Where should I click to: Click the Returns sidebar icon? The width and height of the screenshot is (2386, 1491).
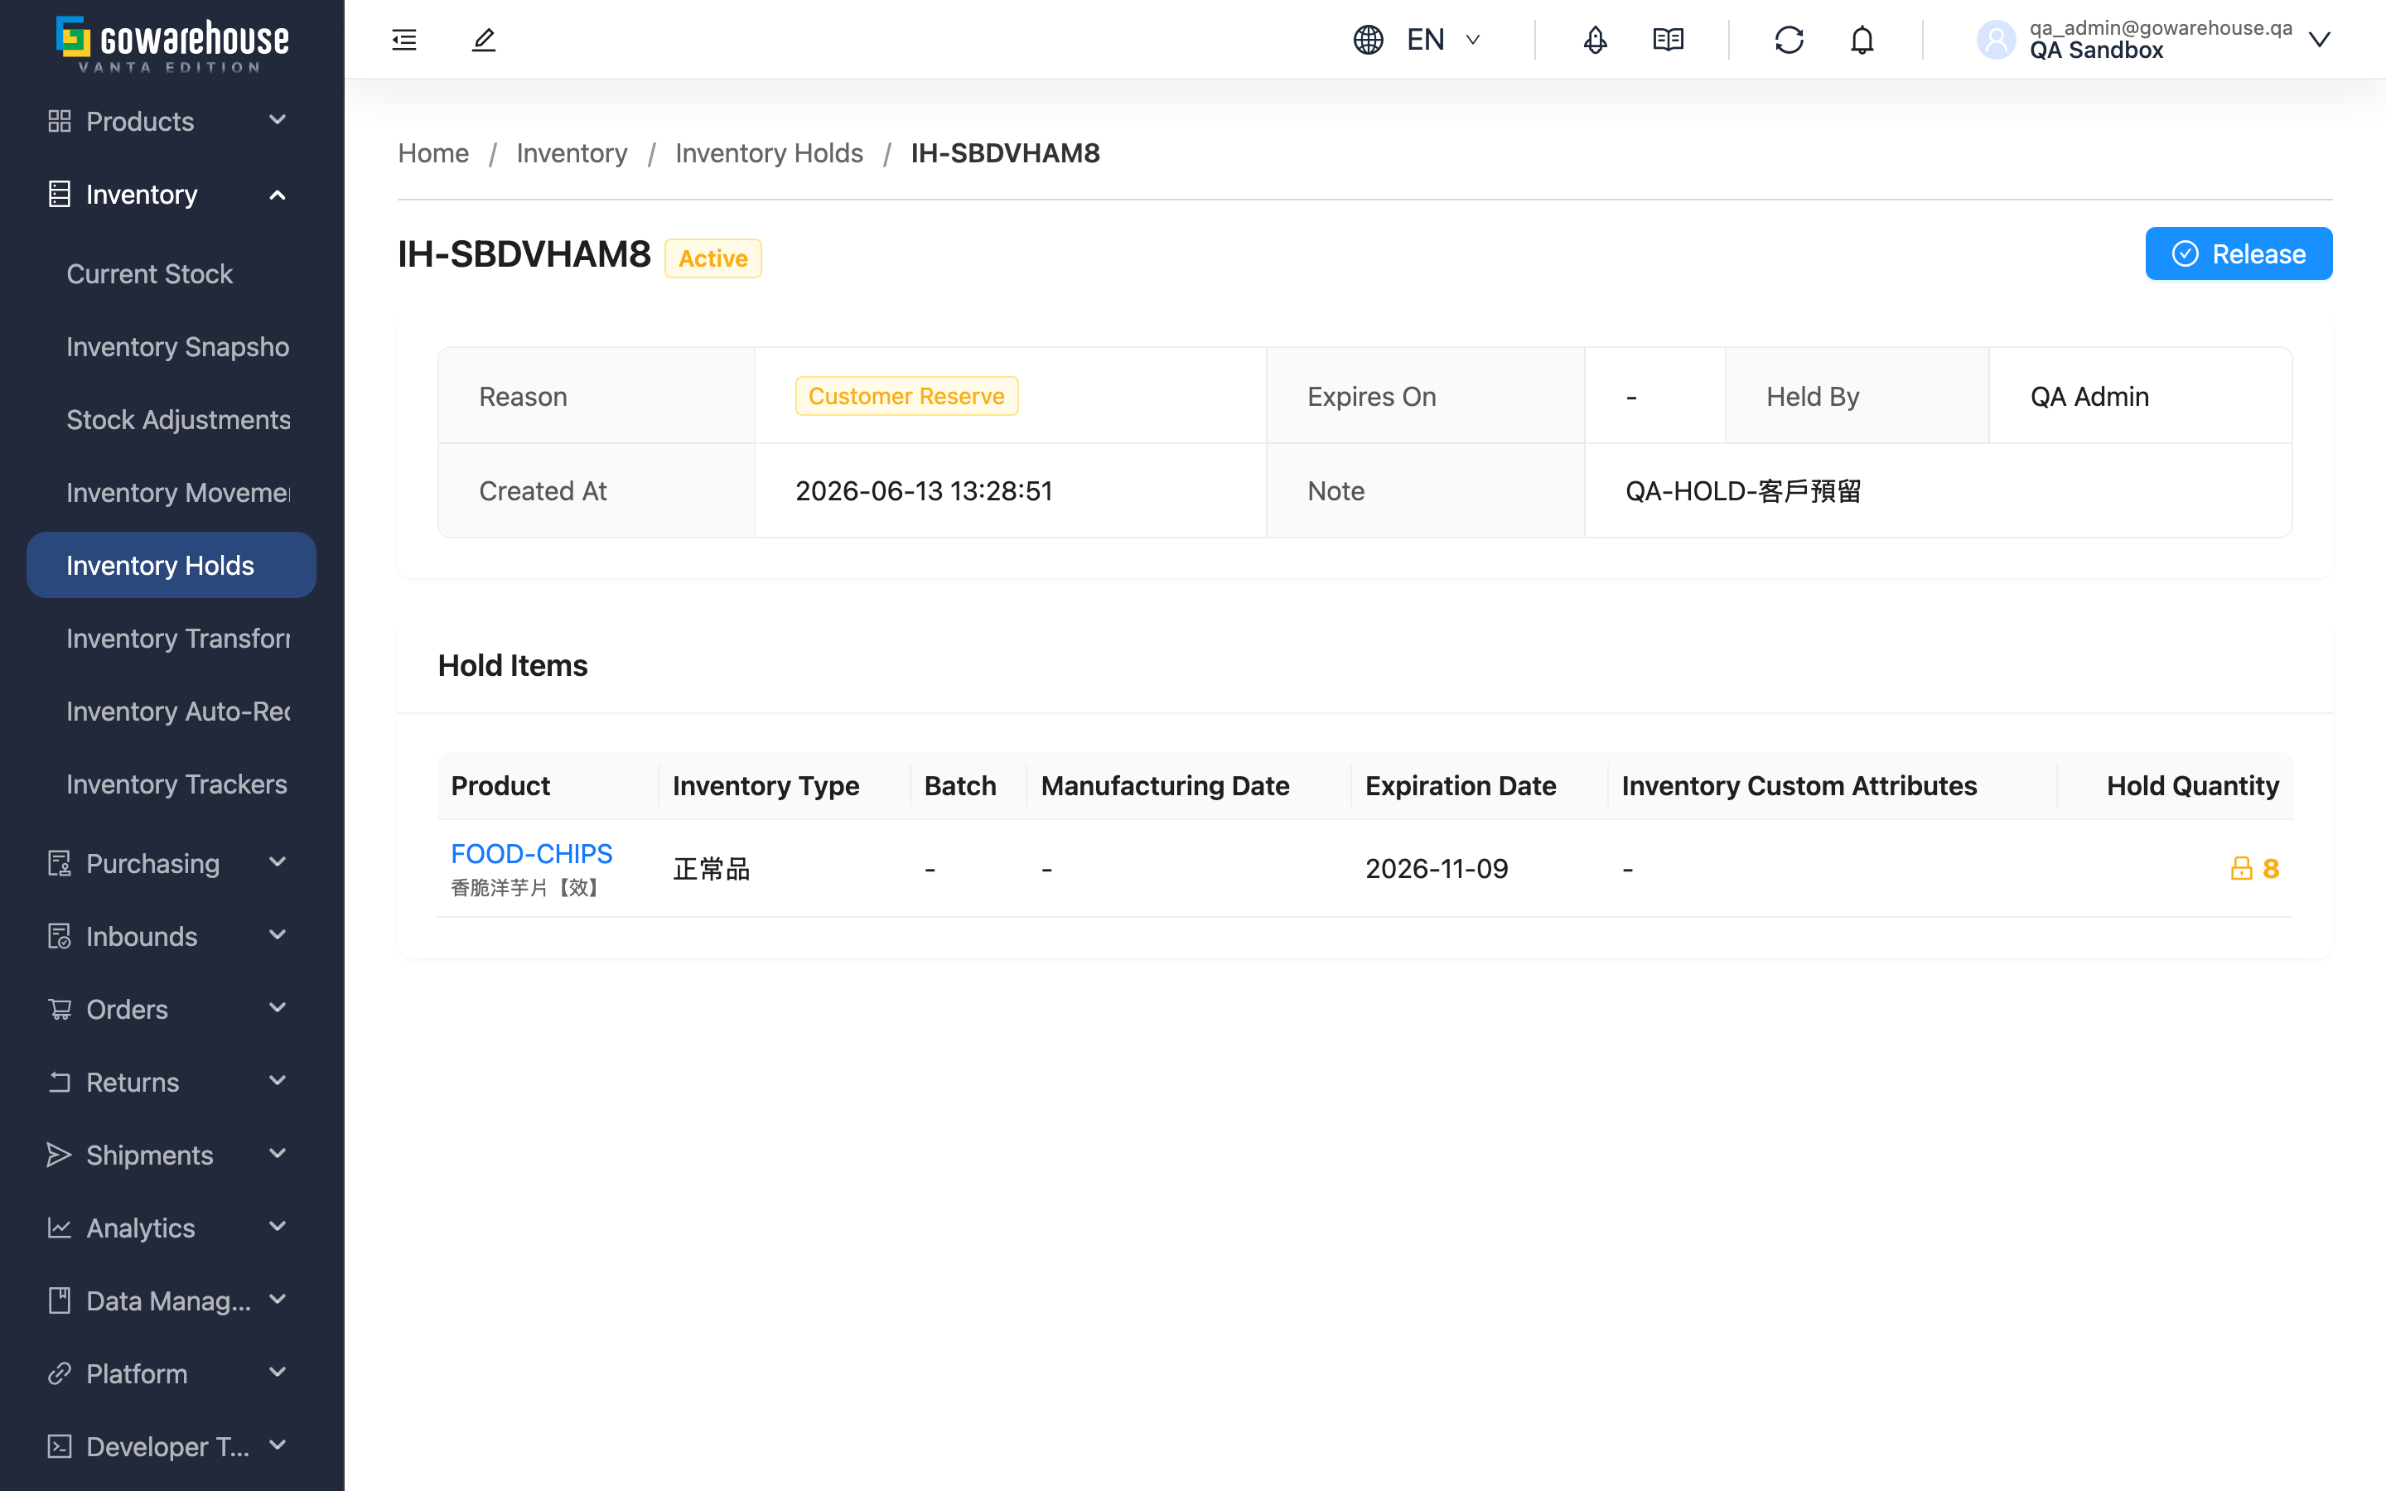(59, 1082)
